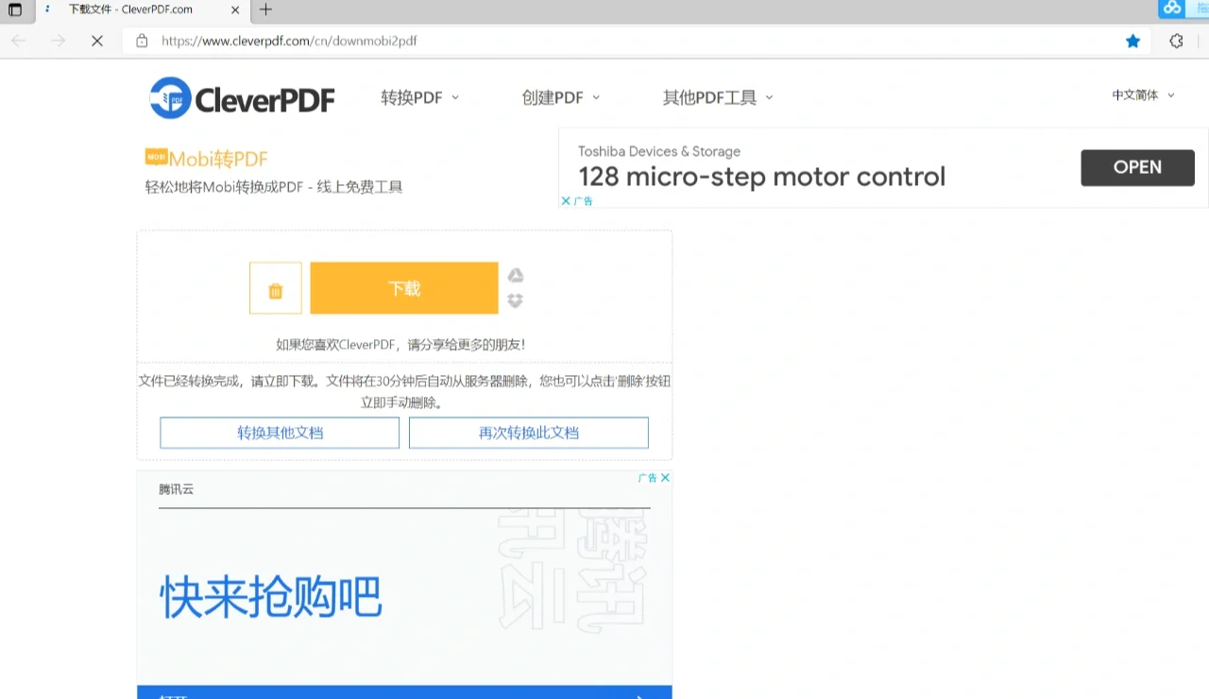Click the blue cloud icon at top right
1209x699 pixels.
coord(1172,9)
